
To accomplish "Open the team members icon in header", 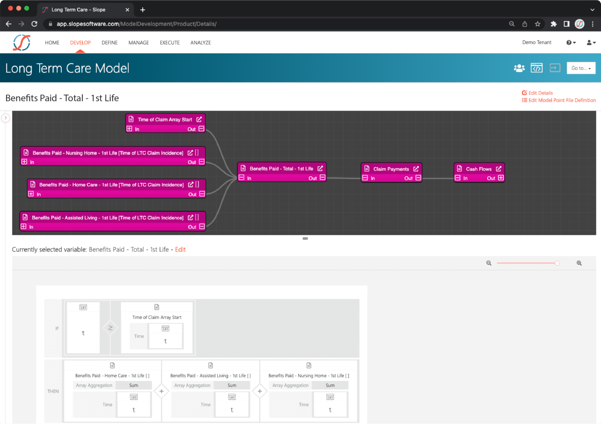I will pyautogui.click(x=519, y=68).
